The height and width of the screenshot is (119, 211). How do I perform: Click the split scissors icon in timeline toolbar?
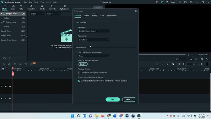click(x=20, y=64)
